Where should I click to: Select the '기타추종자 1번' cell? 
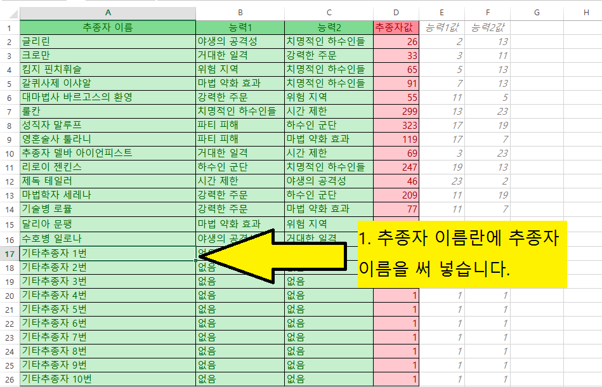(x=107, y=253)
